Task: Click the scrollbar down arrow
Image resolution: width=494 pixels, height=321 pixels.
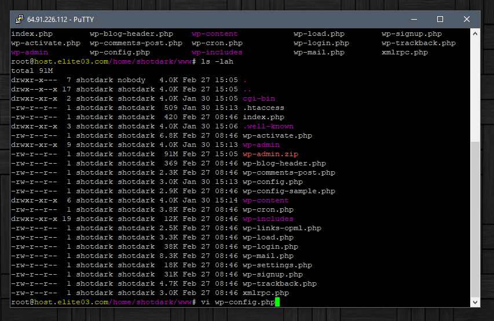Action: tap(475, 302)
